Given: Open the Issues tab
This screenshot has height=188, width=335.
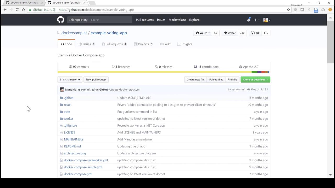Looking at the screenshot, I should point(87,44).
